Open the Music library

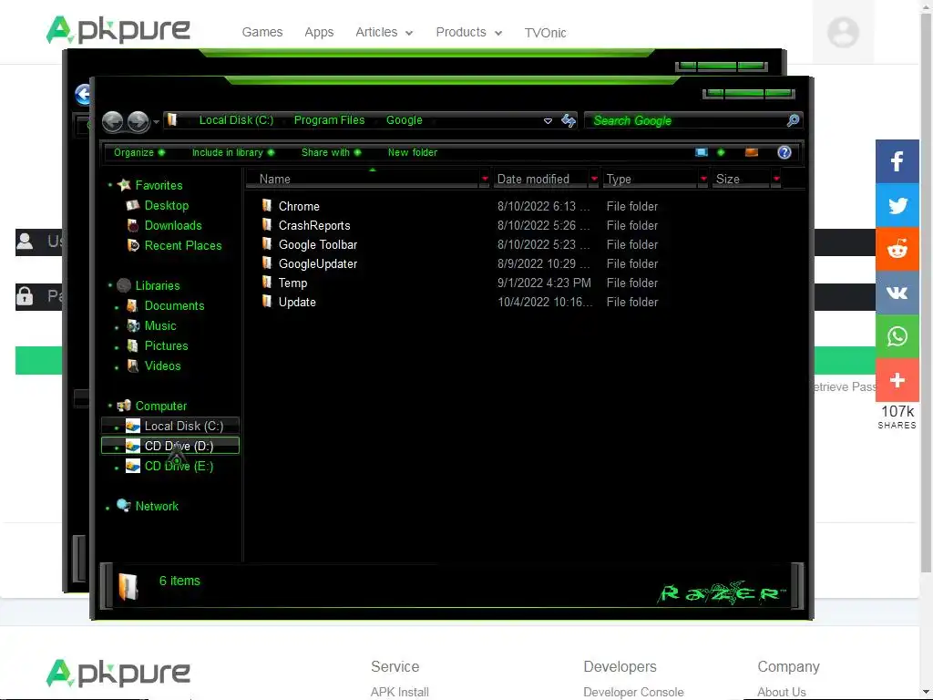(x=160, y=326)
